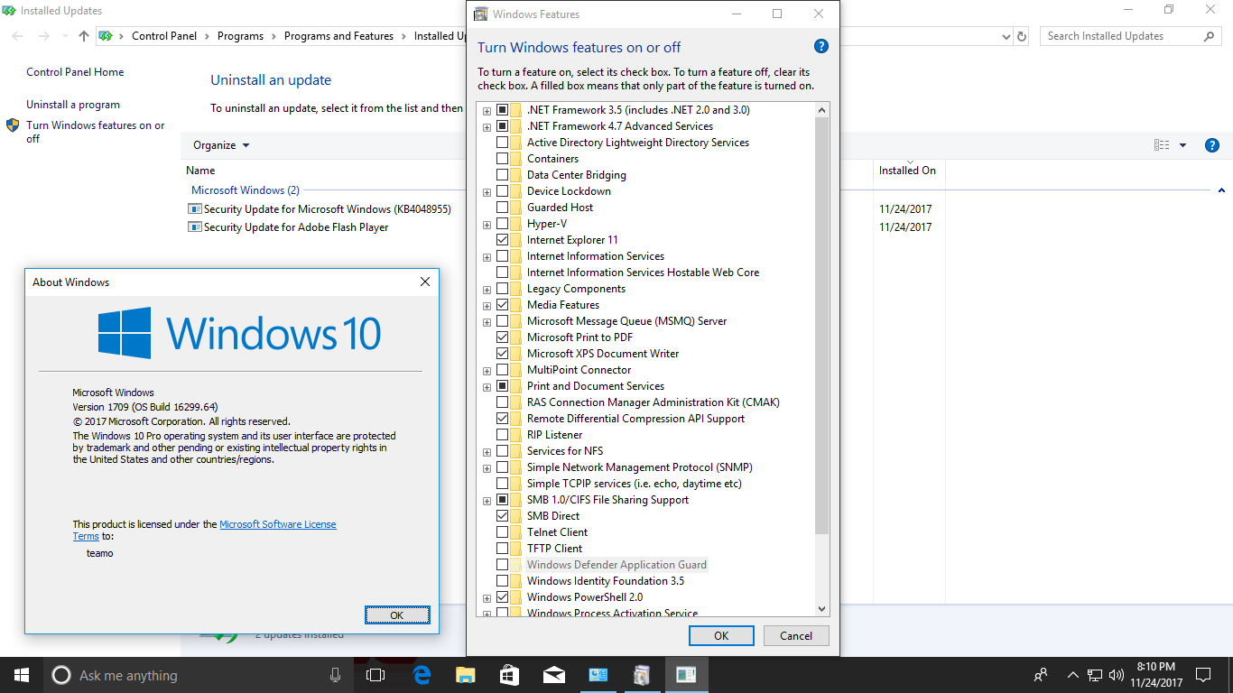Click Cancel in the Windows Features dialog
Image resolution: width=1233 pixels, height=693 pixels.
795,635
